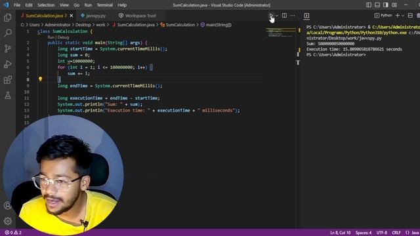Select the Administrator breadcrumb segment
Screen dimensions: 420x236
click(58, 25)
